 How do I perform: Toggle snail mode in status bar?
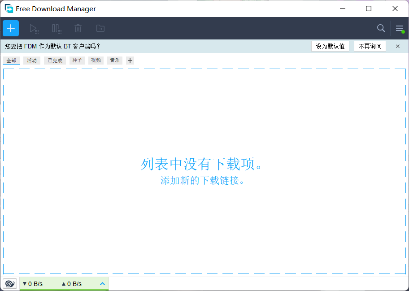(10, 283)
